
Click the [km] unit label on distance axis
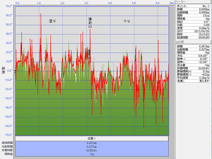[171, 3]
